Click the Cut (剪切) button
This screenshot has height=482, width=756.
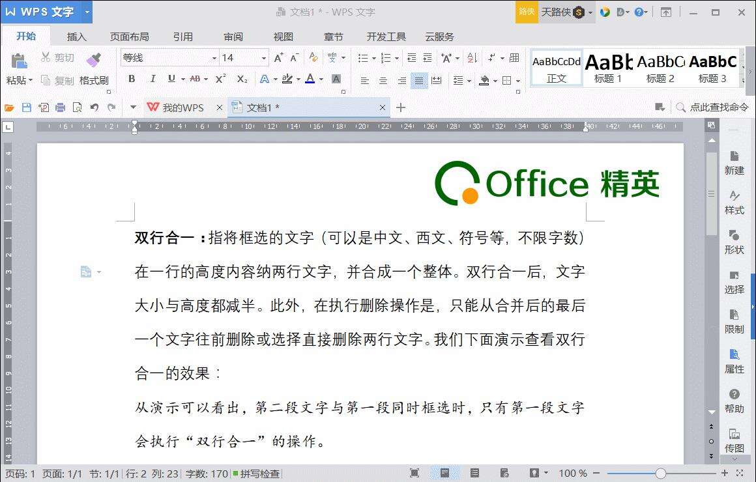(x=58, y=58)
